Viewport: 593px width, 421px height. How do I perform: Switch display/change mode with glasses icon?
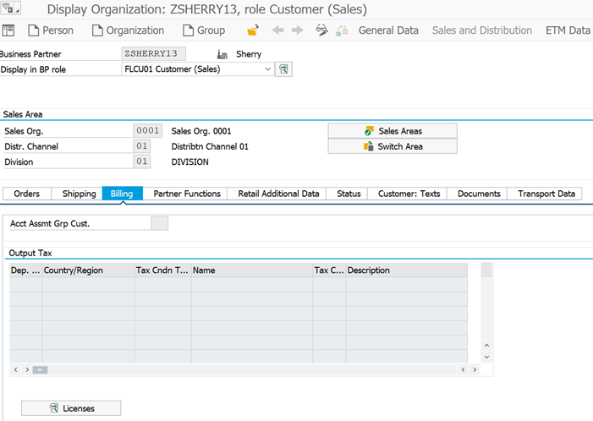click(x=321, y=30)
